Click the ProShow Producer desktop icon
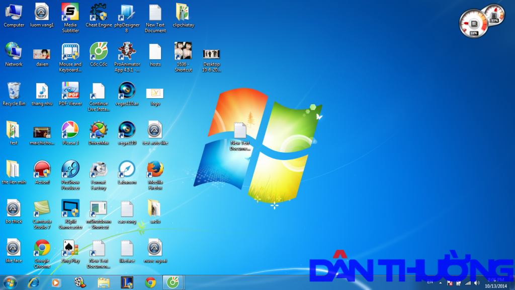The height and width of the screenshot is (290, 515). click(x=70, y=169)
